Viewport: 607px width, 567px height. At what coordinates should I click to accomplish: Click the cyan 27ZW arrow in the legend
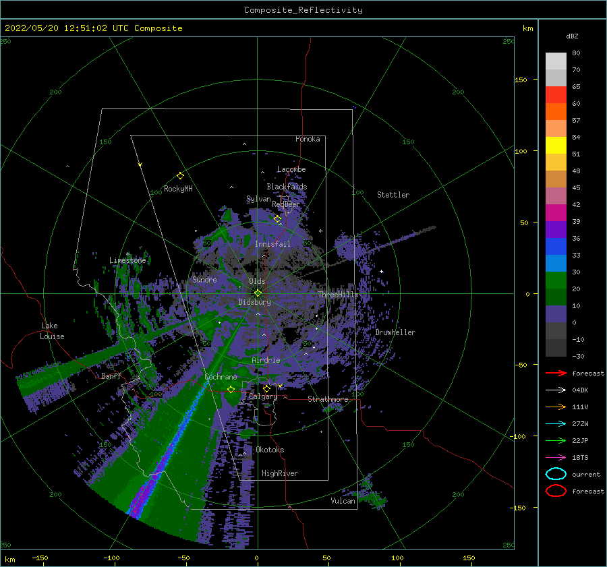(x=556, y=424)
